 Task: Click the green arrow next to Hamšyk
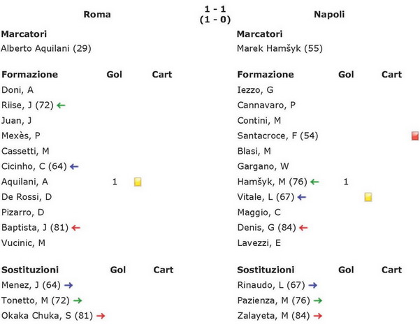click(x=314, y=182)
